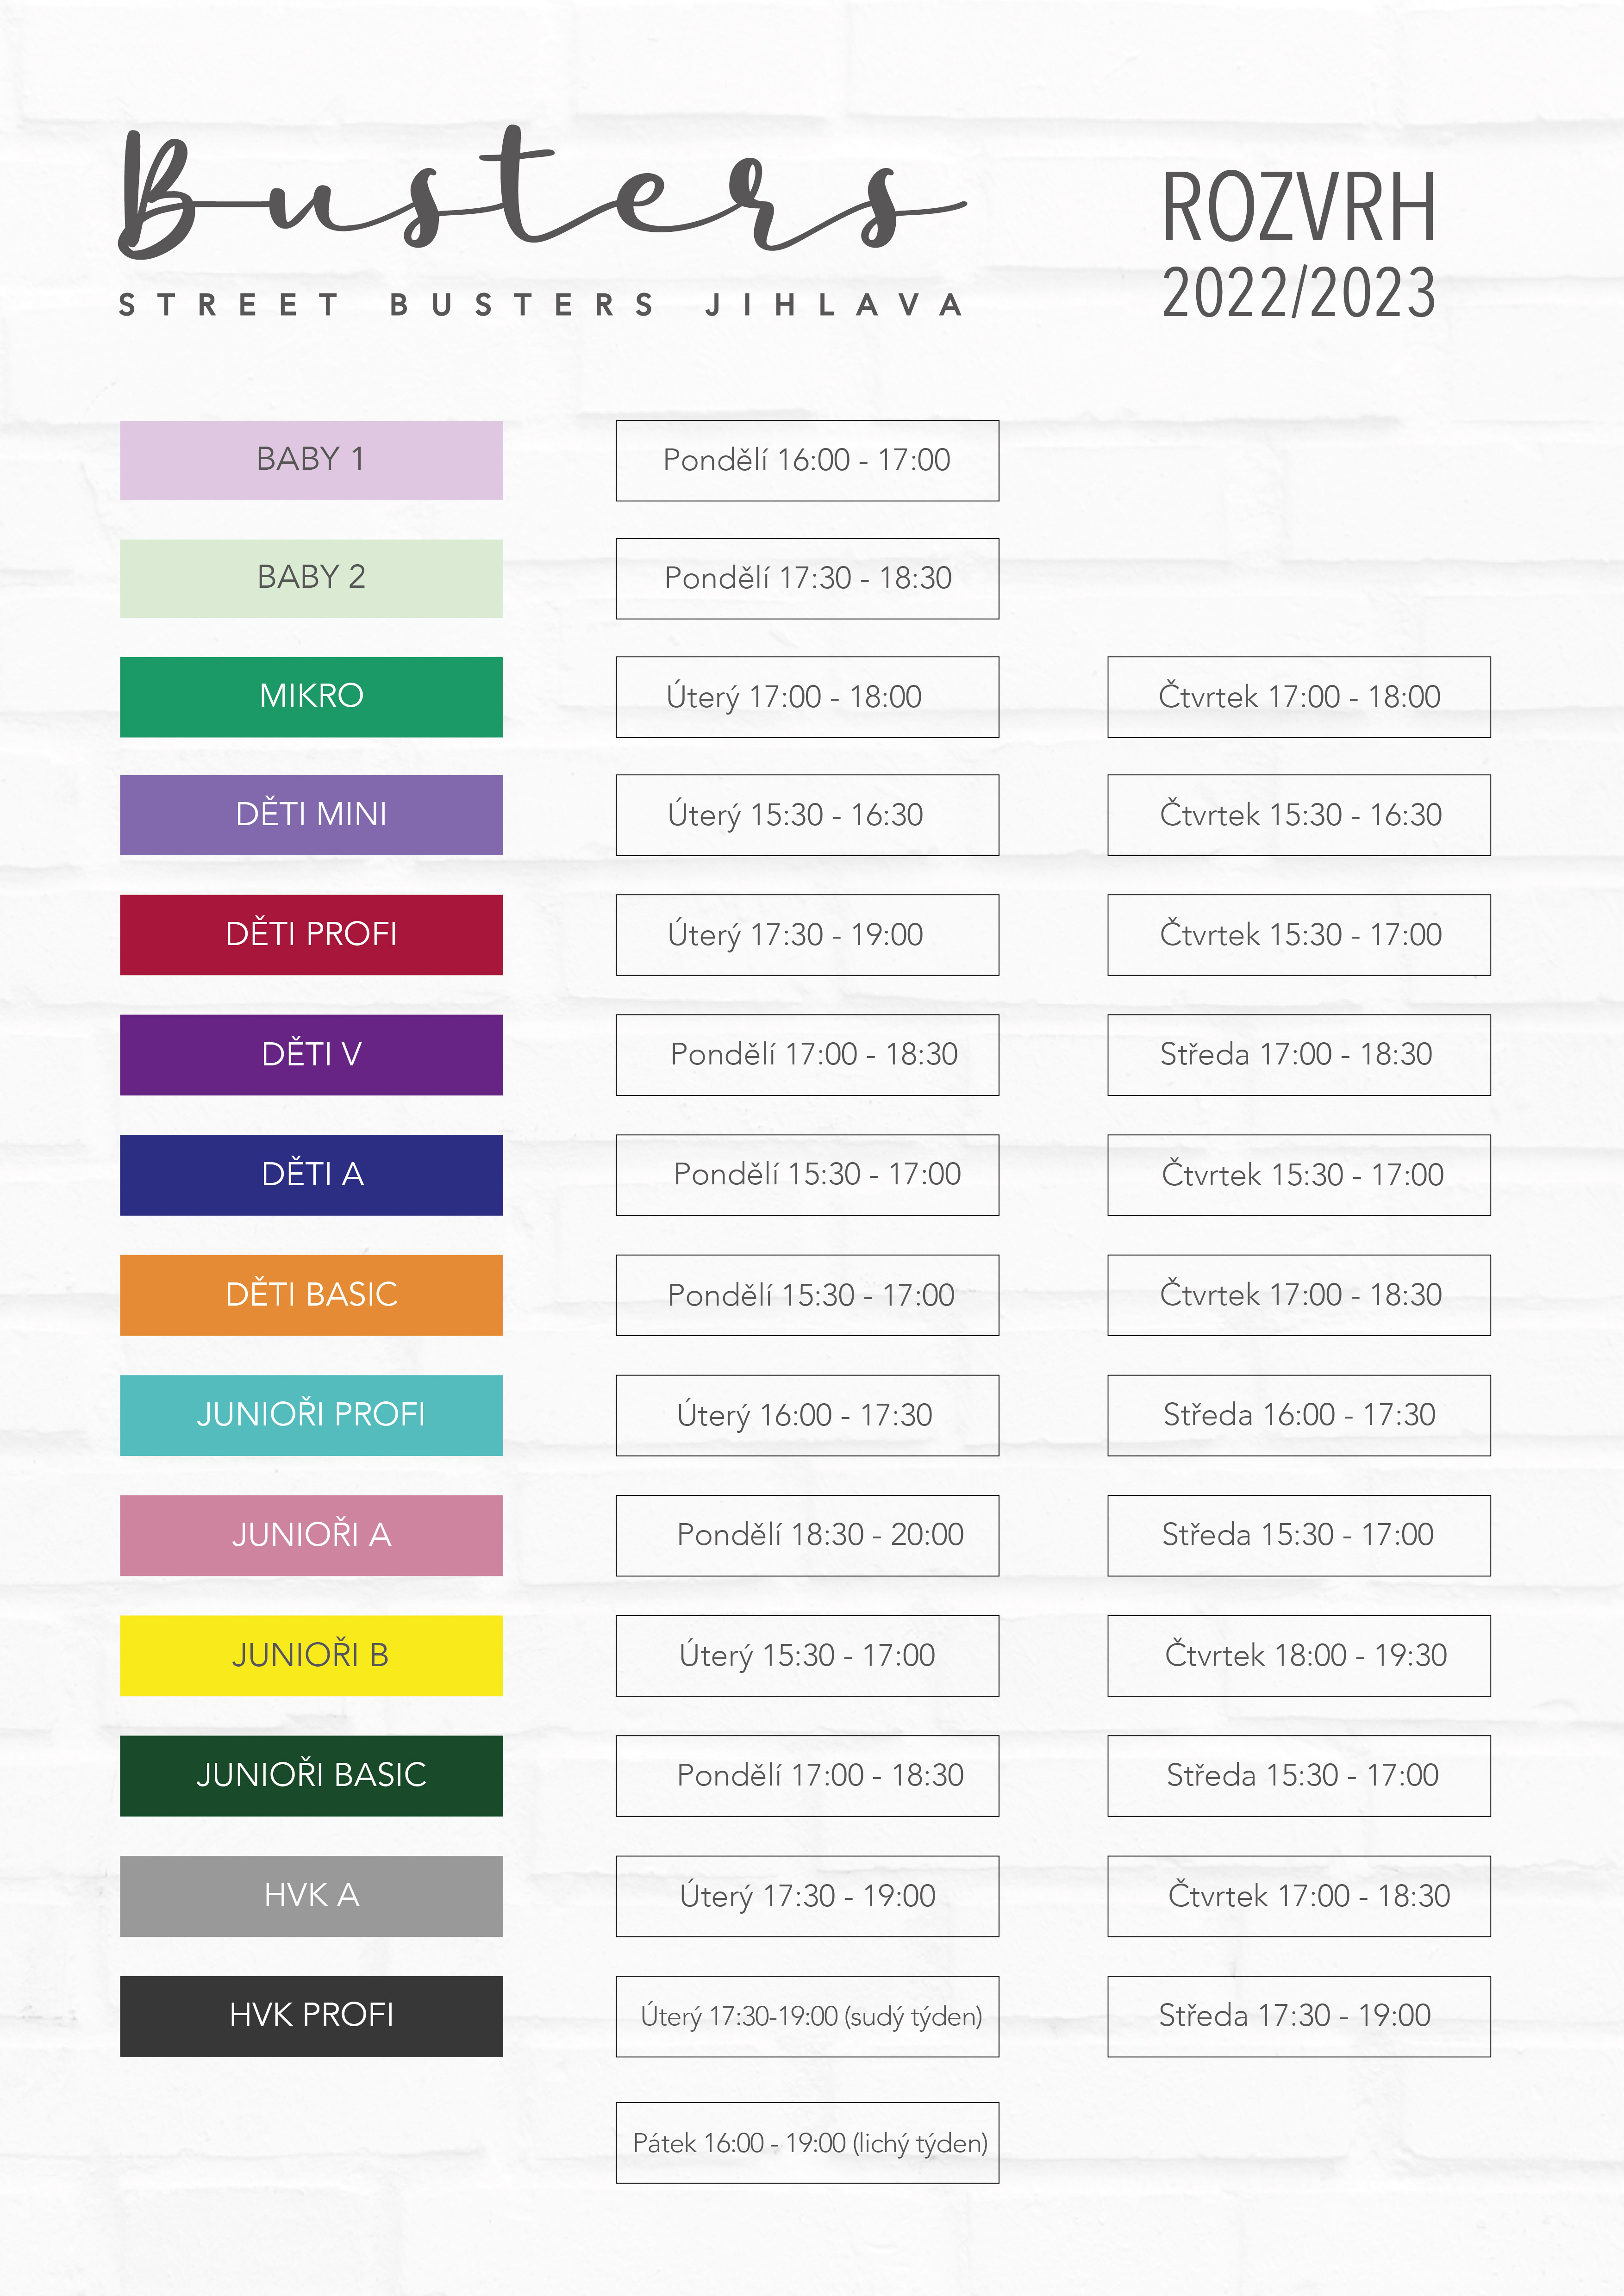Select the Pondělí 18:30 - 20:00 box

pos(807,1535)
